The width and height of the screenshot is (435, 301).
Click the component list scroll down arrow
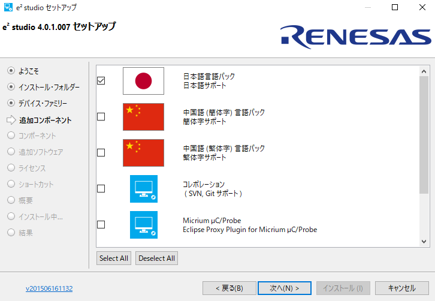(424, 242)
